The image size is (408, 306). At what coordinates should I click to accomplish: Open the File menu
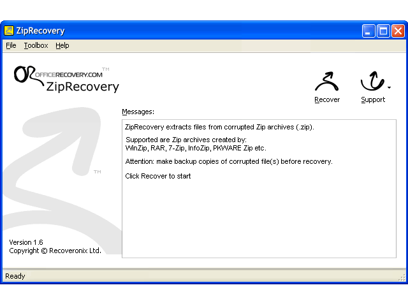pyautogui.click(x=11, y=45)
